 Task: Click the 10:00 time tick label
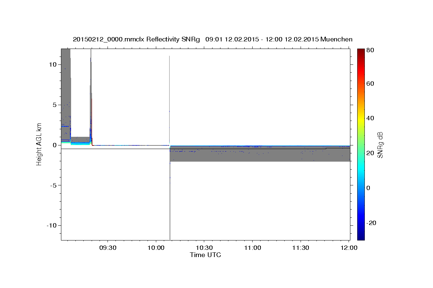(156, 248)
